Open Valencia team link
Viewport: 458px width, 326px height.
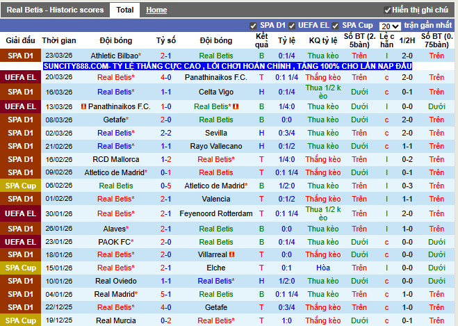pos(216,199)
